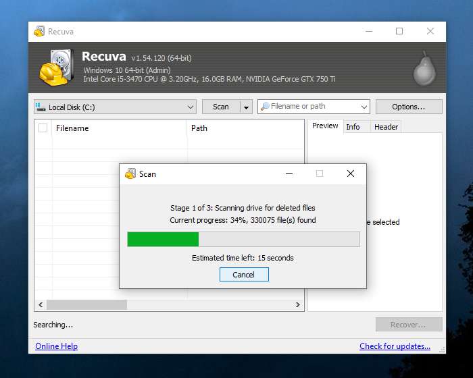Screen dimensions: 473x378
Task: Minimize the Scan dialog
Action: pyautogui.click(x=289, y=173)
